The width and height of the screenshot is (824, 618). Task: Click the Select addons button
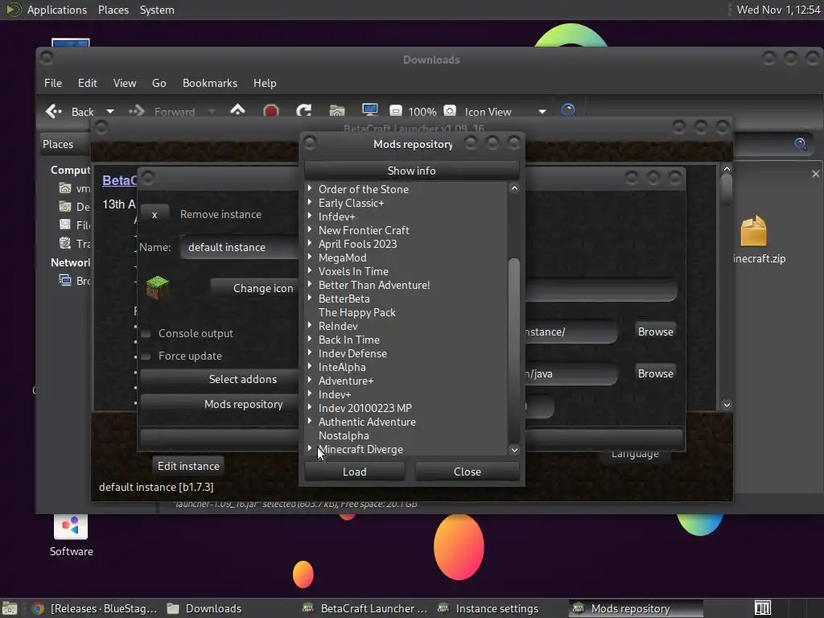220,379
